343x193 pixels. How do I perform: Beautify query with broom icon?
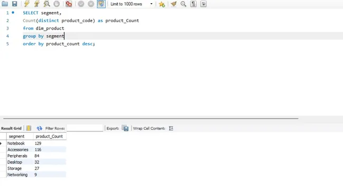174,4
